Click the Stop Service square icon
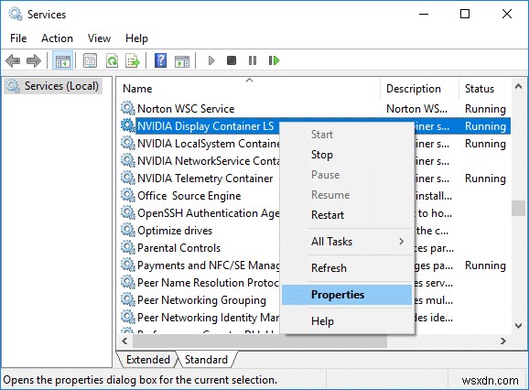The height and width of the screenshot is (390, 529). tap(232, 60)
